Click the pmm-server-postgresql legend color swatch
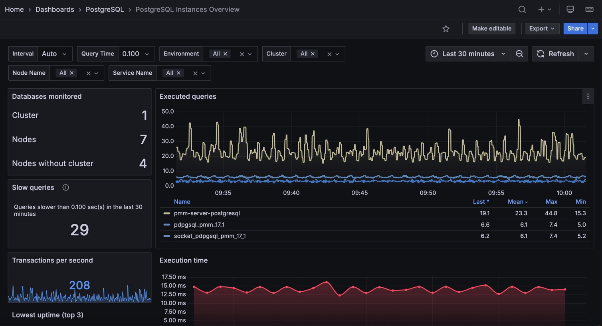The image size is (602, 326). [x=167, y=213]
